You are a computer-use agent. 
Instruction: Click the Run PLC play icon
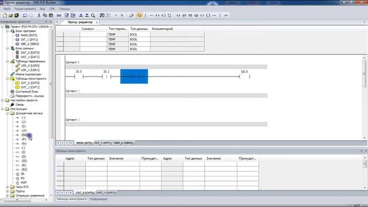tap(116, 16)
